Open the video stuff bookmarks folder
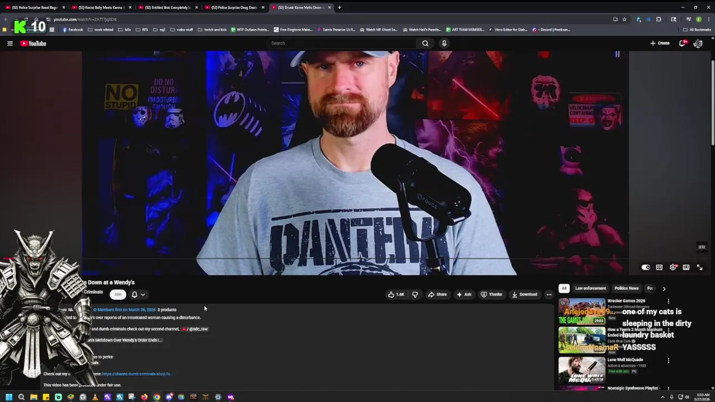 pyautogui.click(x=182, y=30)
